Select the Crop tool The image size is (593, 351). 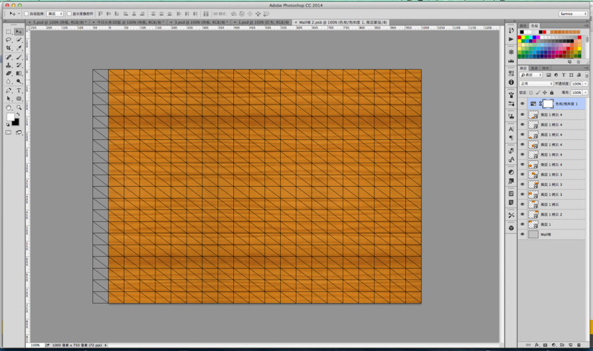[9, 48]
